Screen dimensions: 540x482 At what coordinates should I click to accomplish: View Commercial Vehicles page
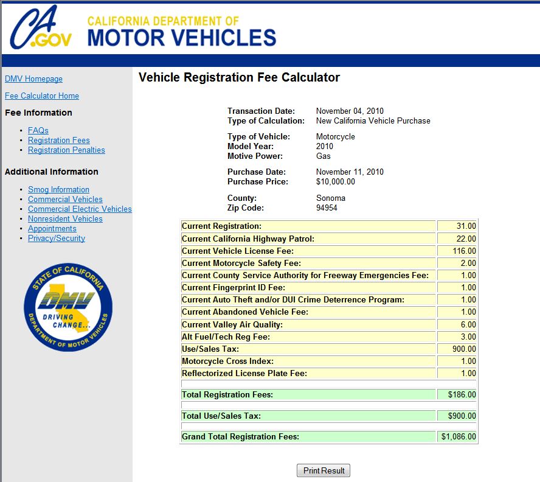[x=65, y=199]
